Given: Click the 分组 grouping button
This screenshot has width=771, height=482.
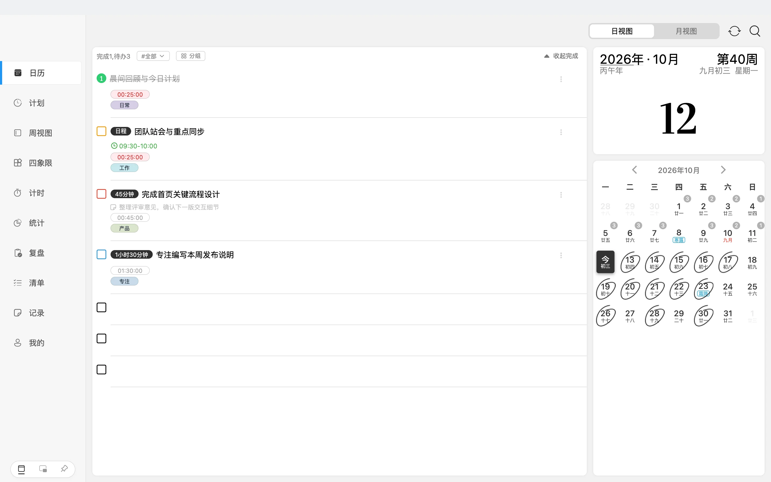Looking at the screenshot, I should pyautogui.click(x=191, y=56).
